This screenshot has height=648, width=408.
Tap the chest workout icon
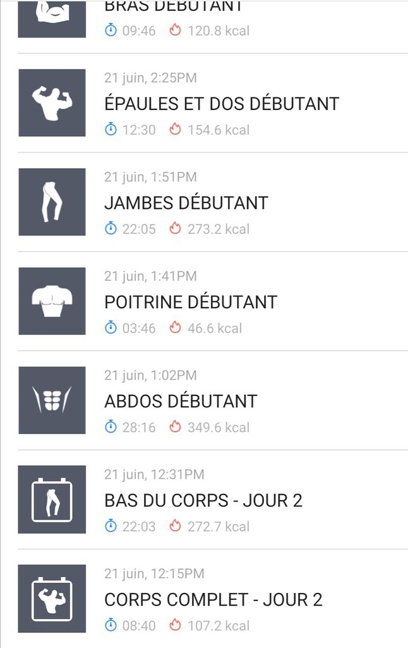coord(52,301)
